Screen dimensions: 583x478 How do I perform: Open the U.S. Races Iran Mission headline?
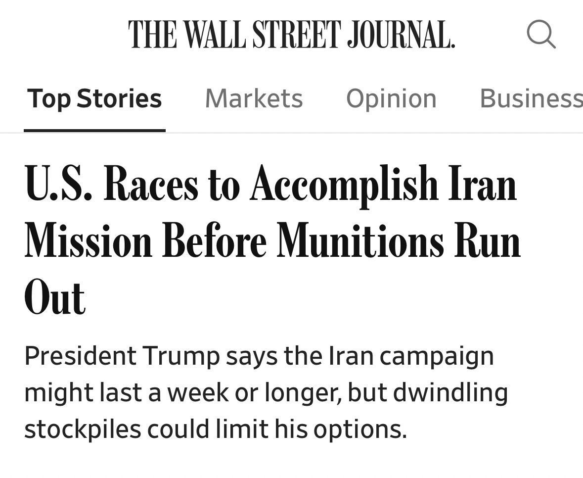click(x=271, y=240)
